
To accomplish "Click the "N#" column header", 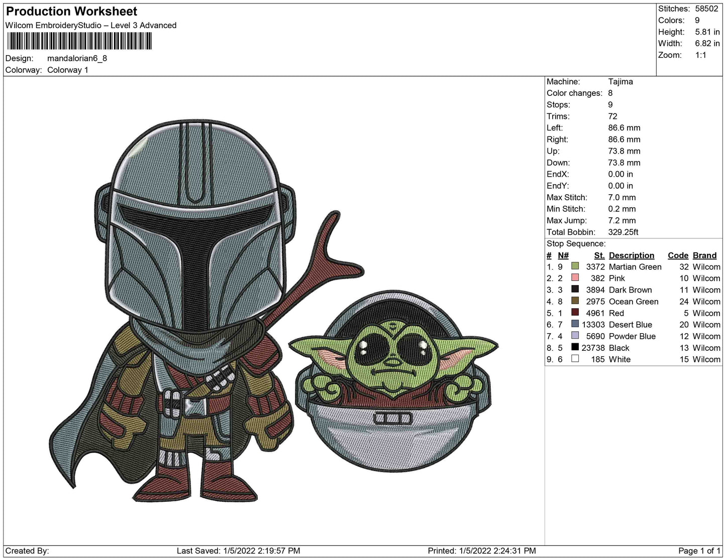I will pyautogui.click(x=563, y=255).
